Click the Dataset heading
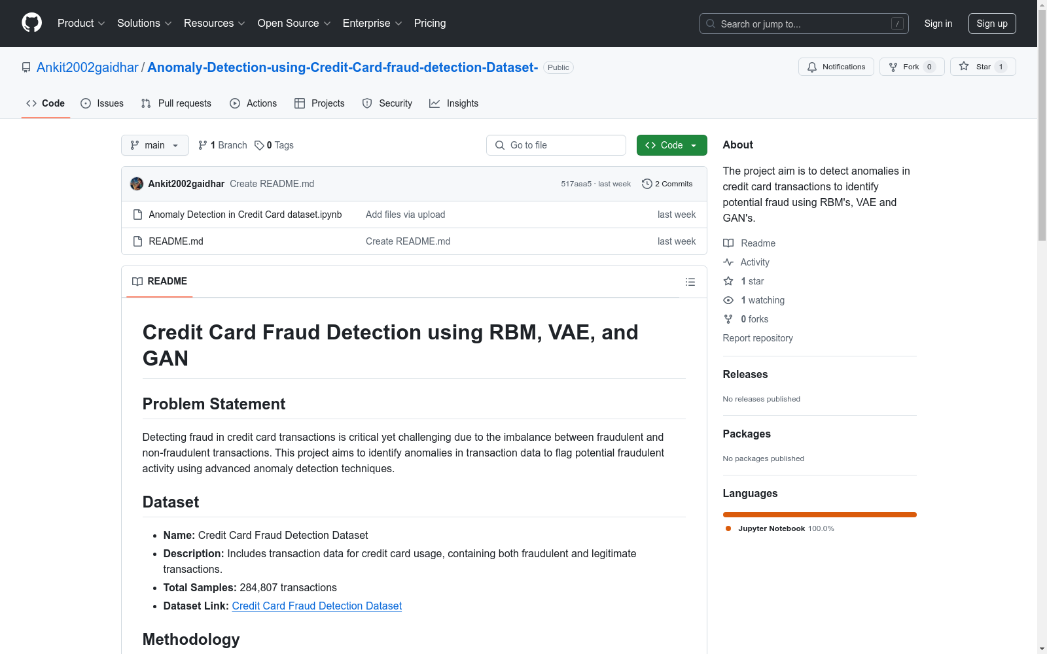1047x654 pixels. coord(171,502)
